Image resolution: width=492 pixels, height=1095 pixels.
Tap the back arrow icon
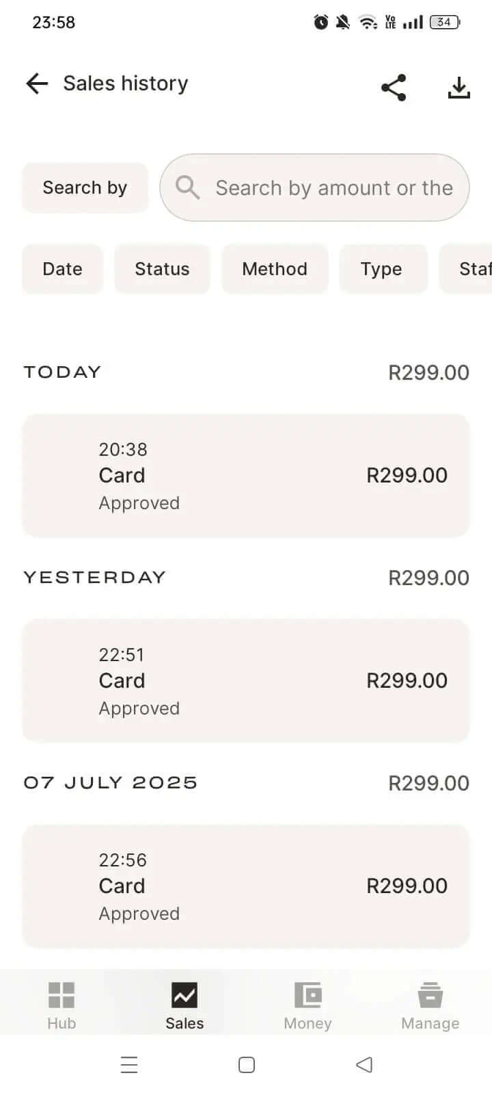tap(37, 83)
